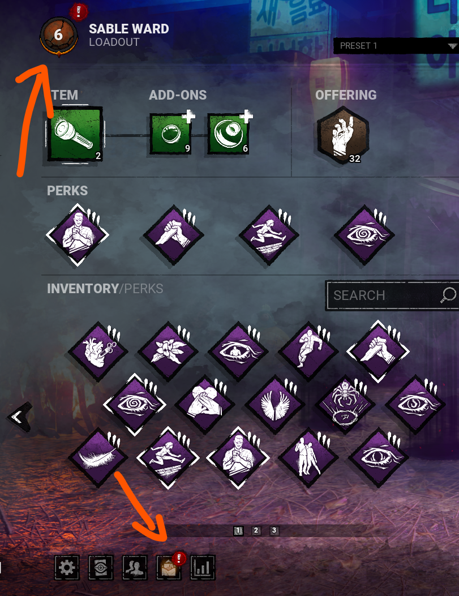Expand the Preset 1 dropdown
This screenshot has height=596, width=459.
(x=396, y=46)
